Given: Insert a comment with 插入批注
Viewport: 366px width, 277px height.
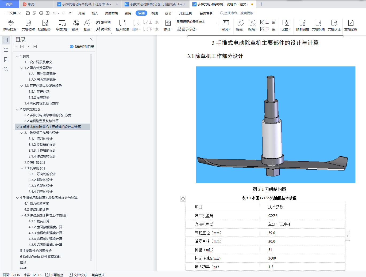Looking at the screenshot, I should tap(122, 25).
